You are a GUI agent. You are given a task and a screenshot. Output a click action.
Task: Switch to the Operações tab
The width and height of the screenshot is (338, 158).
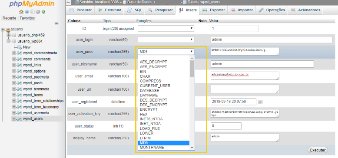(272, 10)
